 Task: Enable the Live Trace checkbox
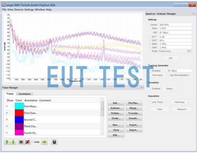coord(150,102)
